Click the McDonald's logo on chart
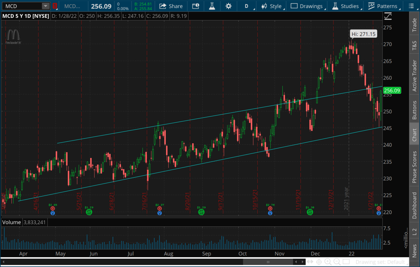The image size is (420, 267). [13, 36]
